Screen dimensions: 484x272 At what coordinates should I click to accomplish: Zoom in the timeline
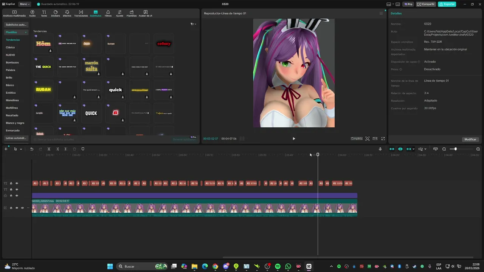pos(478,149)
